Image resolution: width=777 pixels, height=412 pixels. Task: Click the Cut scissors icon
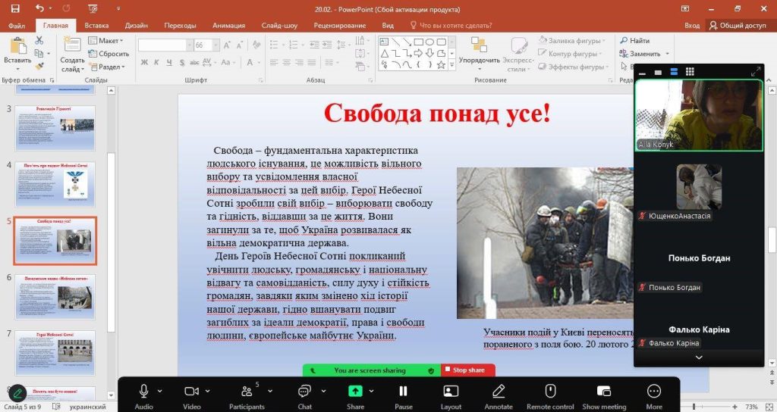pos(39,40)
